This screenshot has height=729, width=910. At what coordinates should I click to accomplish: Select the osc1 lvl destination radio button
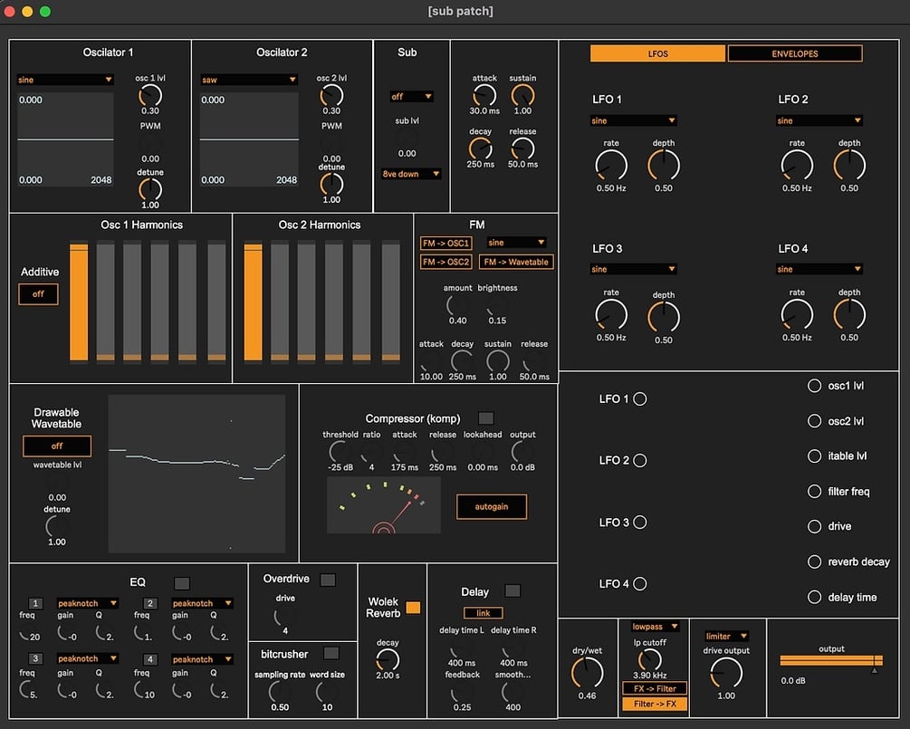(x=815, y=386)
